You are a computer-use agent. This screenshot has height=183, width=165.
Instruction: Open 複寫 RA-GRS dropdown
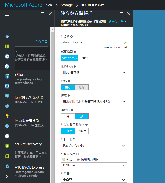(x=94, y=102)
